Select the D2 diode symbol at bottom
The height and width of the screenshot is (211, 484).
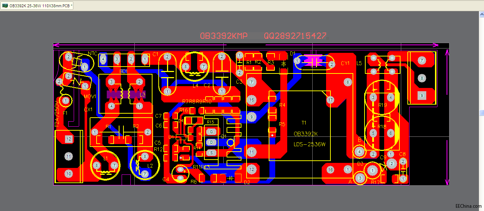coord(230,178)
